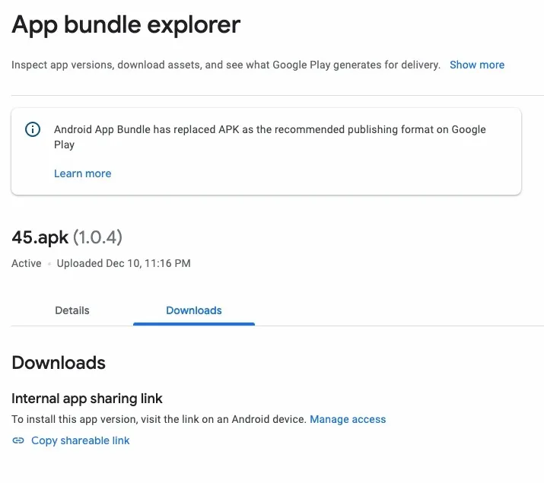
Task: Click the info circle icon in the banner
Action: pos(33,129)
